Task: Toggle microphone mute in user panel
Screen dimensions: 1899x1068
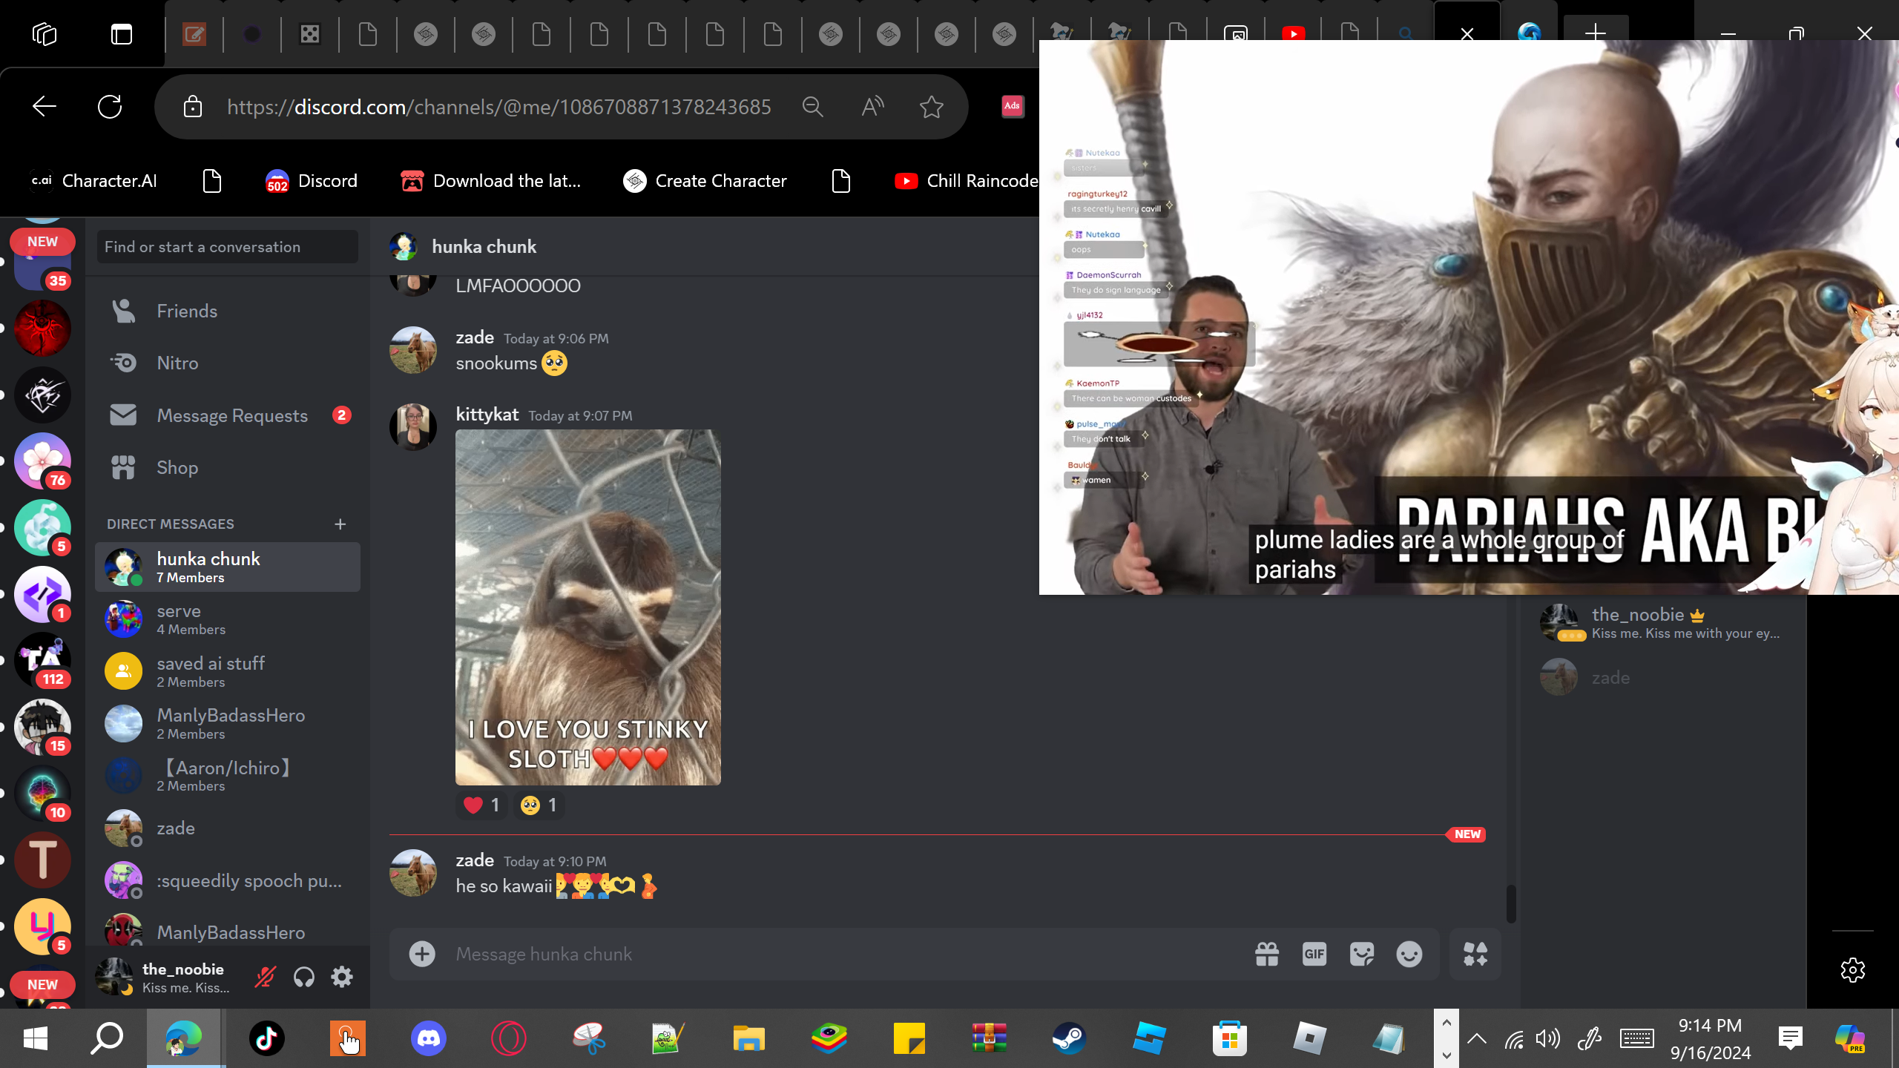Action: 265,977
